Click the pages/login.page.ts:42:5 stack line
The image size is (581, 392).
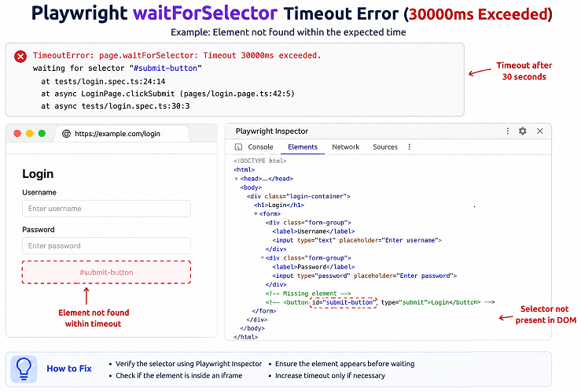[167, 94]
